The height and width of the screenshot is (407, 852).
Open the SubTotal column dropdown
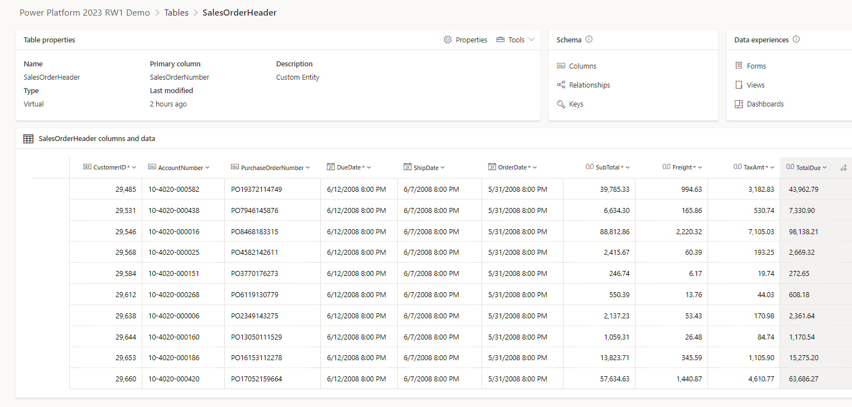(628, 167)
